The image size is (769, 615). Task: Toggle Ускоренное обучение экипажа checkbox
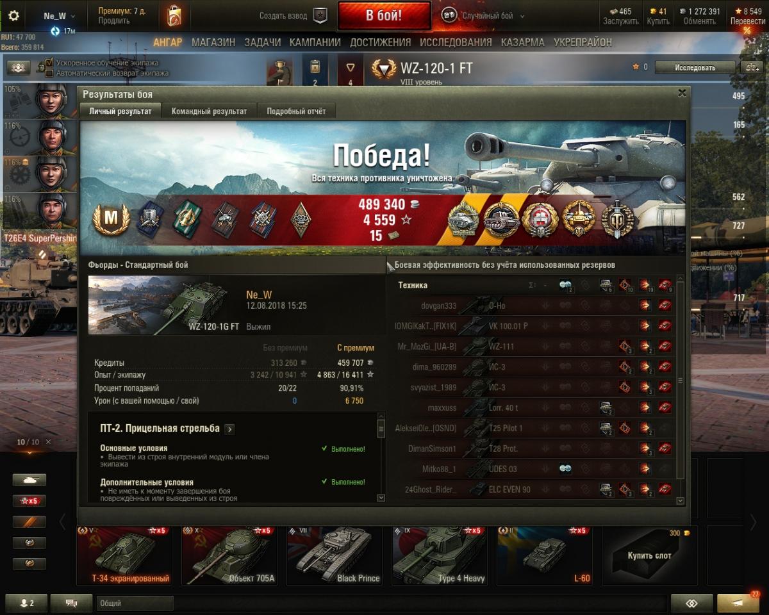49,63
